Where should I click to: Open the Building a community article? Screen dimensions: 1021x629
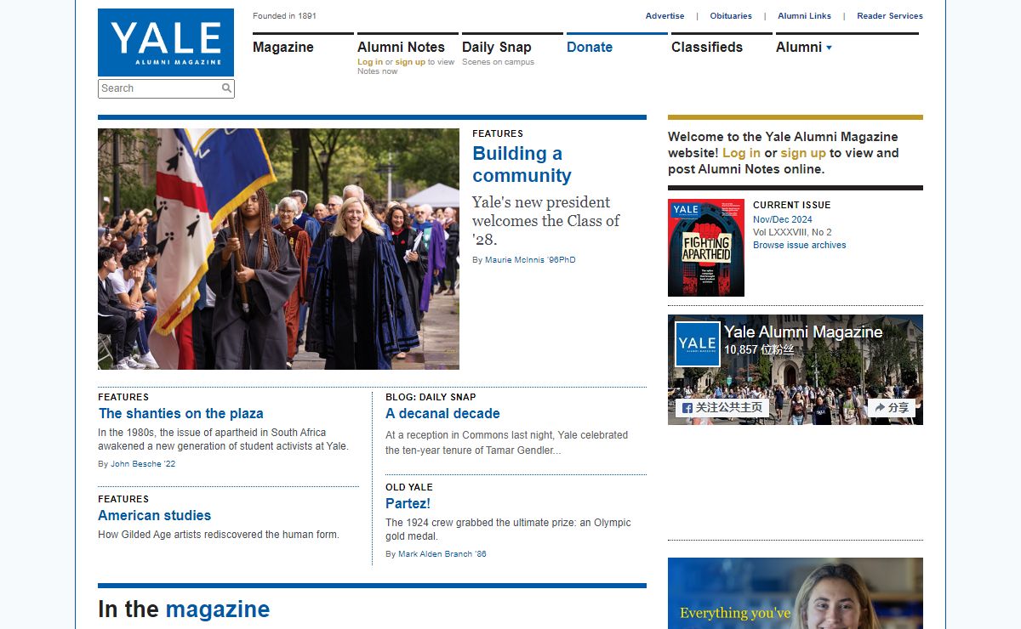coord(522,165)
